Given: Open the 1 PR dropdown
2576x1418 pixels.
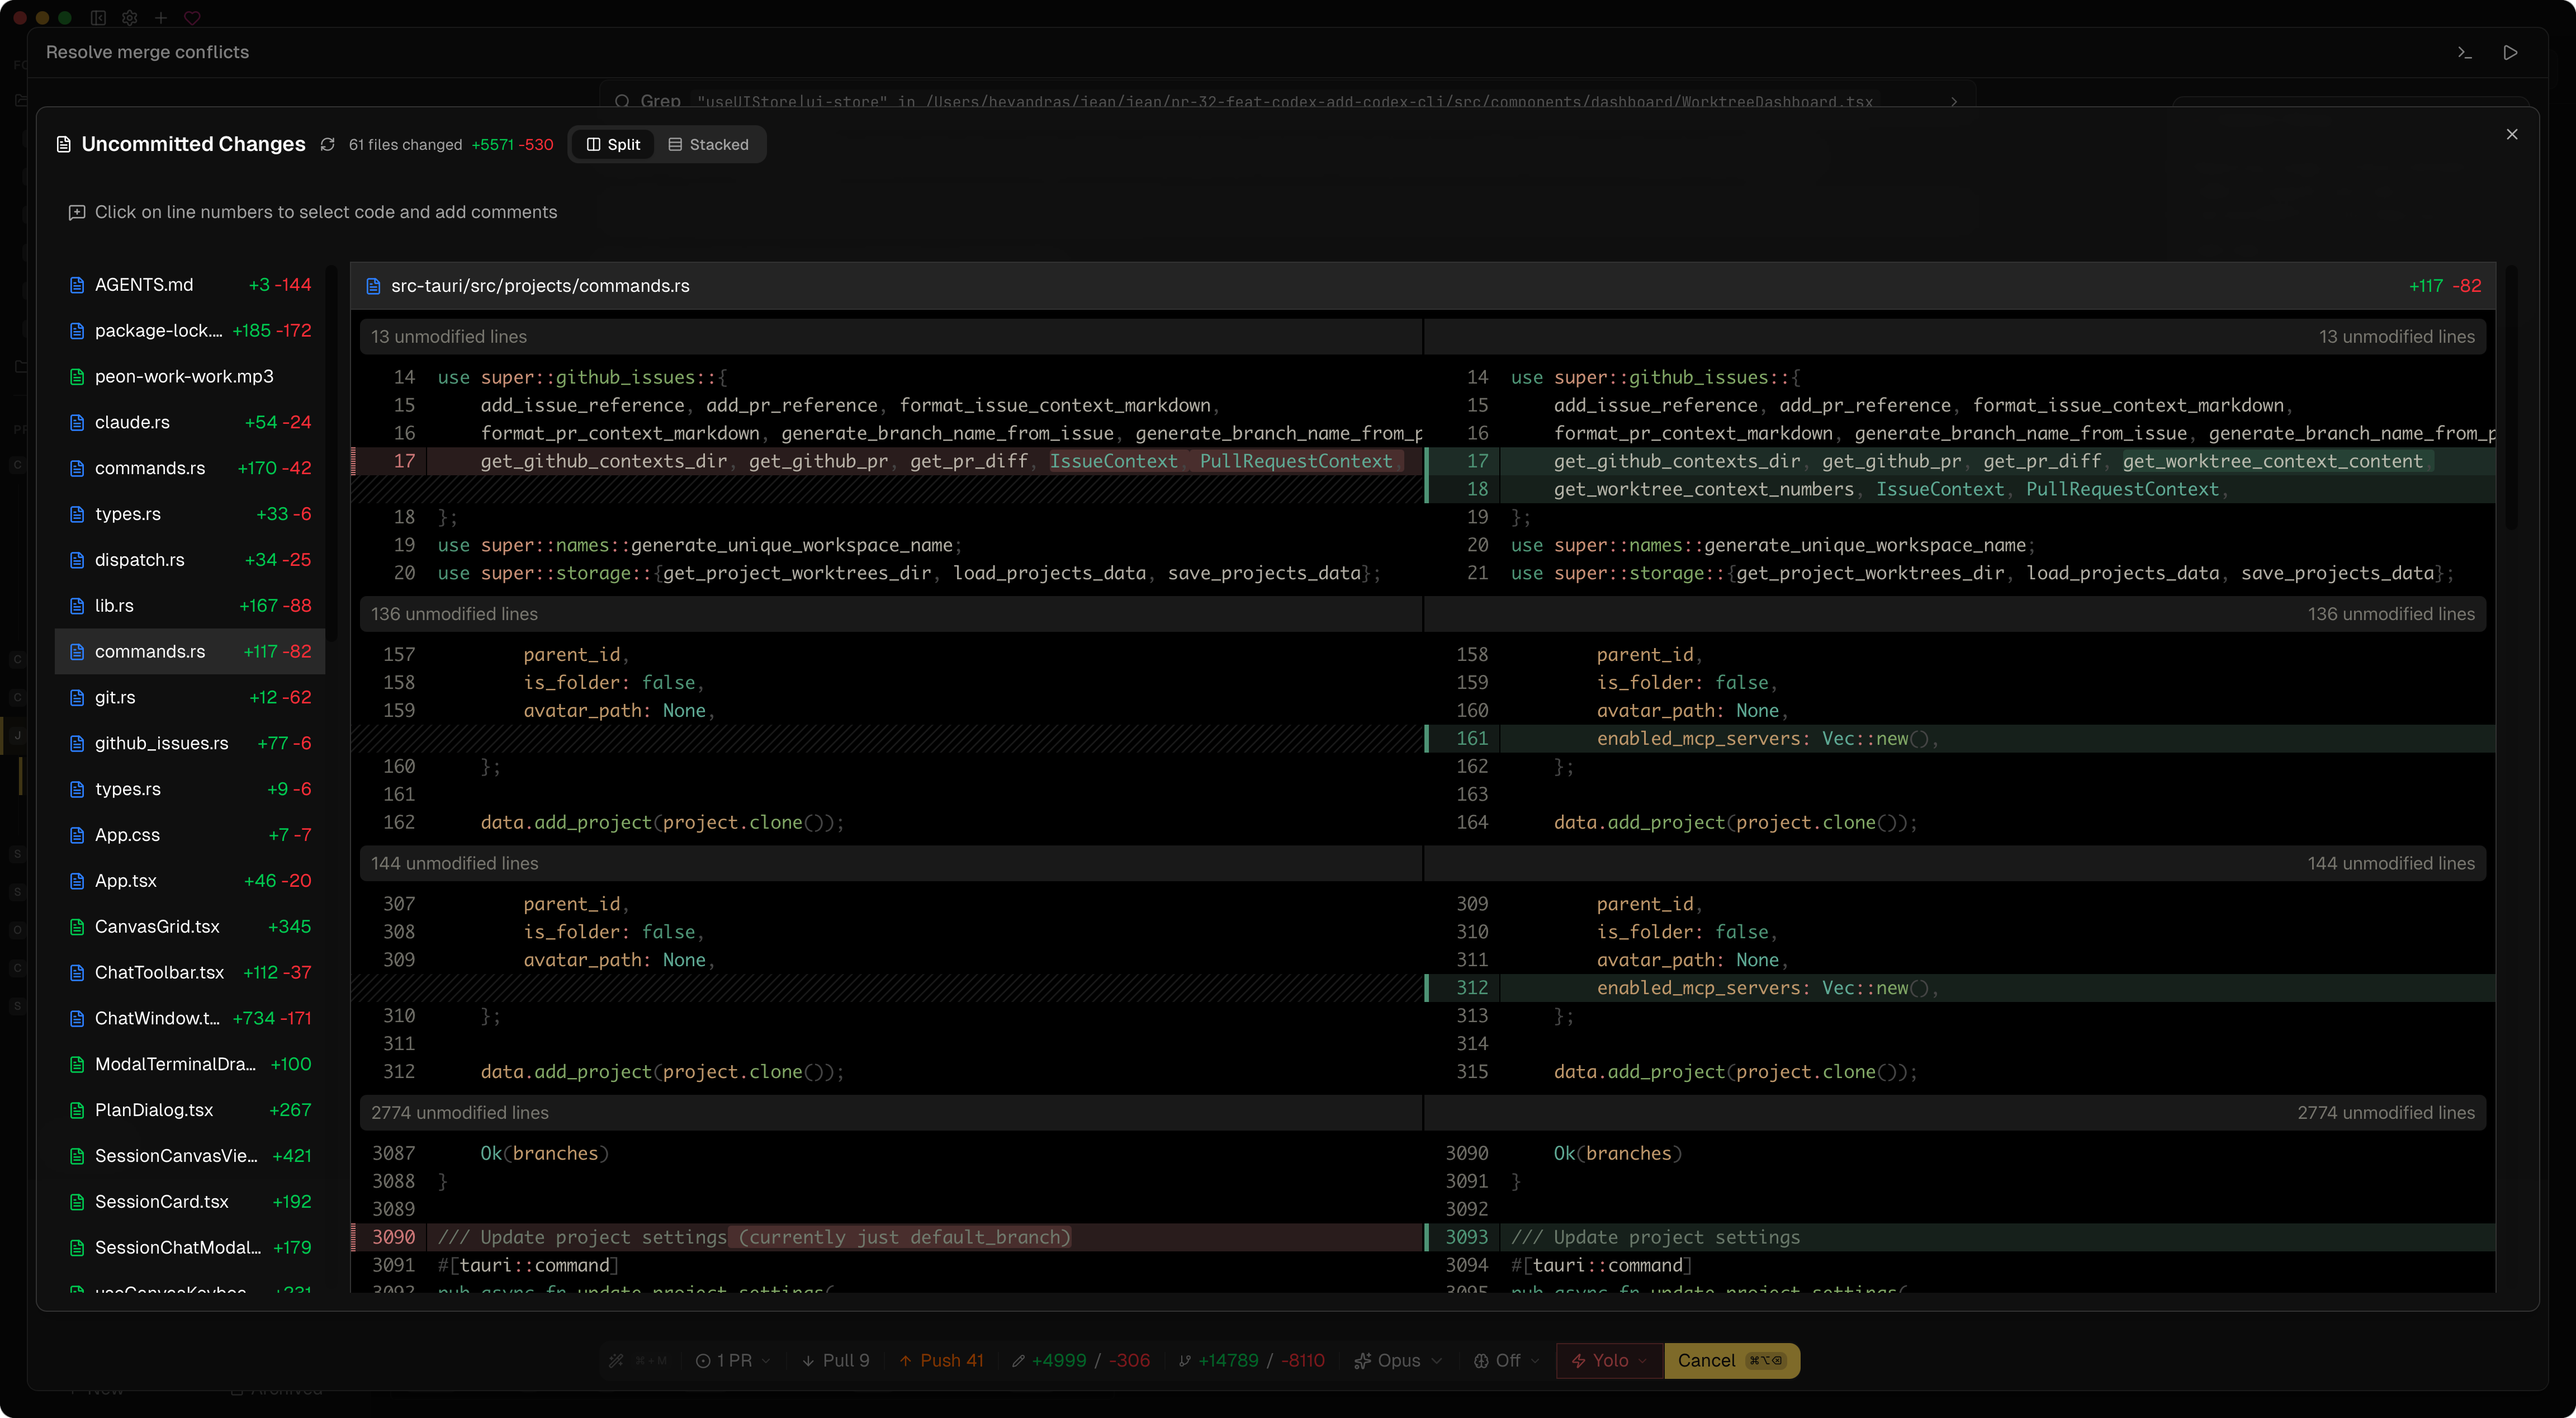Looking at the screenshot, I should point(733,1361).
